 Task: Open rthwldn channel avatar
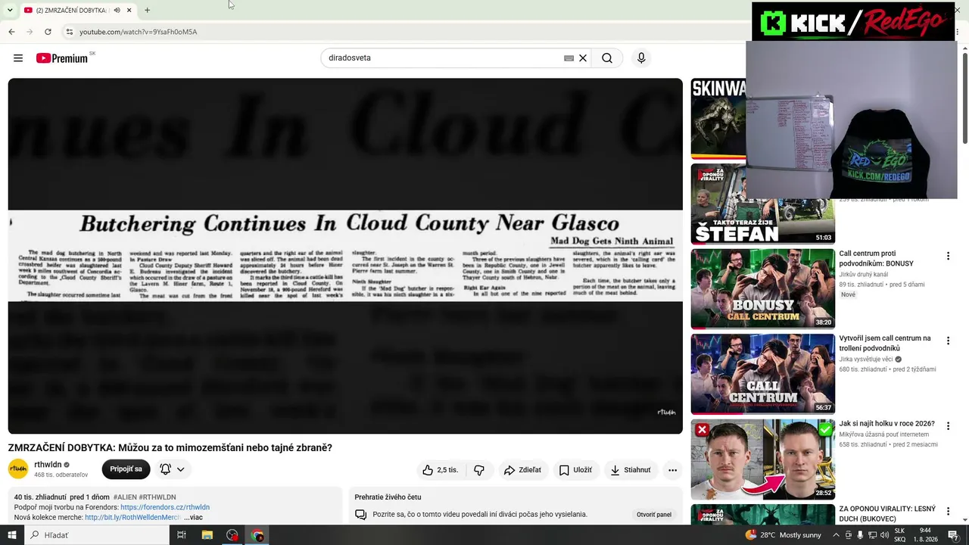click(18, 469)
